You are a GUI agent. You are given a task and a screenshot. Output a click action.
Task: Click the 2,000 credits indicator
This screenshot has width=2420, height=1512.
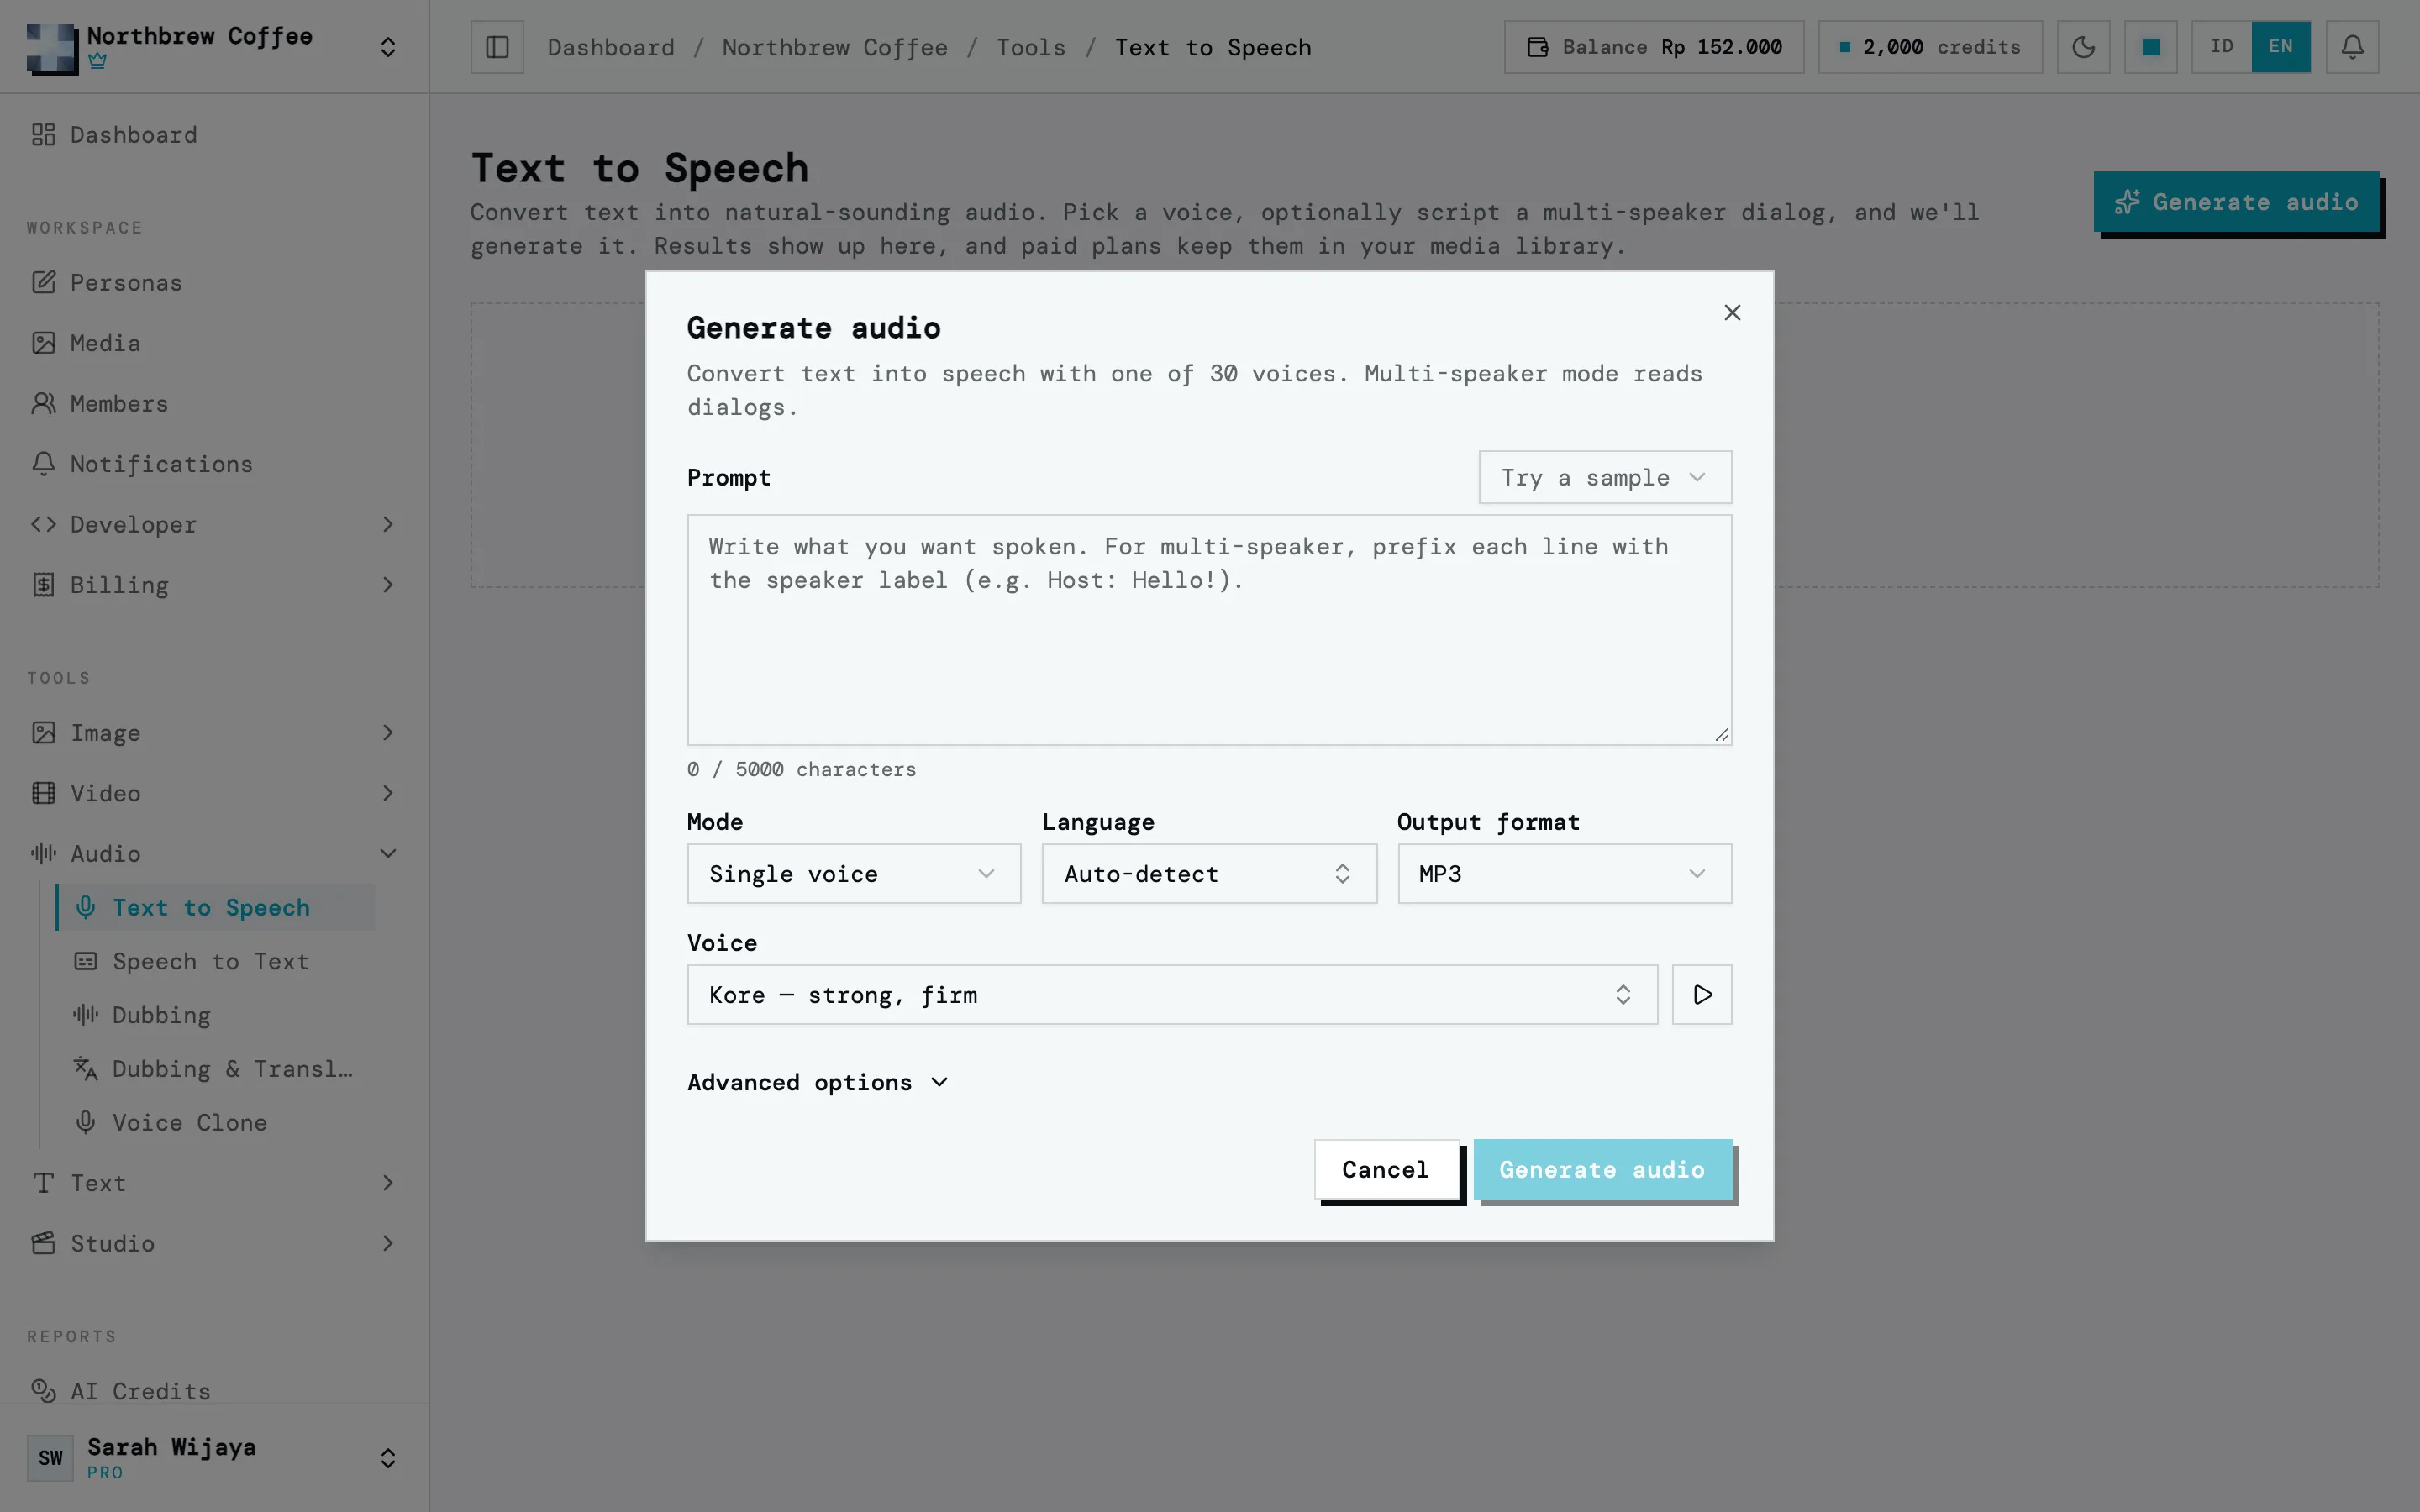click(x=1929, y=47)
